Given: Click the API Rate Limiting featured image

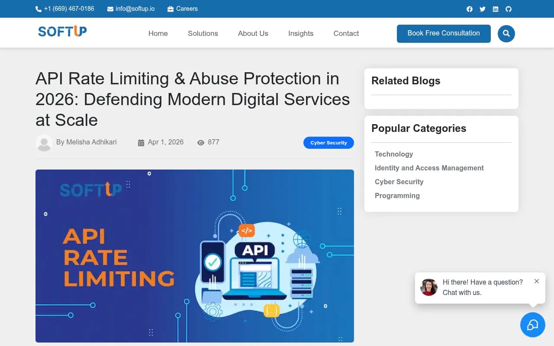Looking at the screenshot, I should tap(194, 256).
